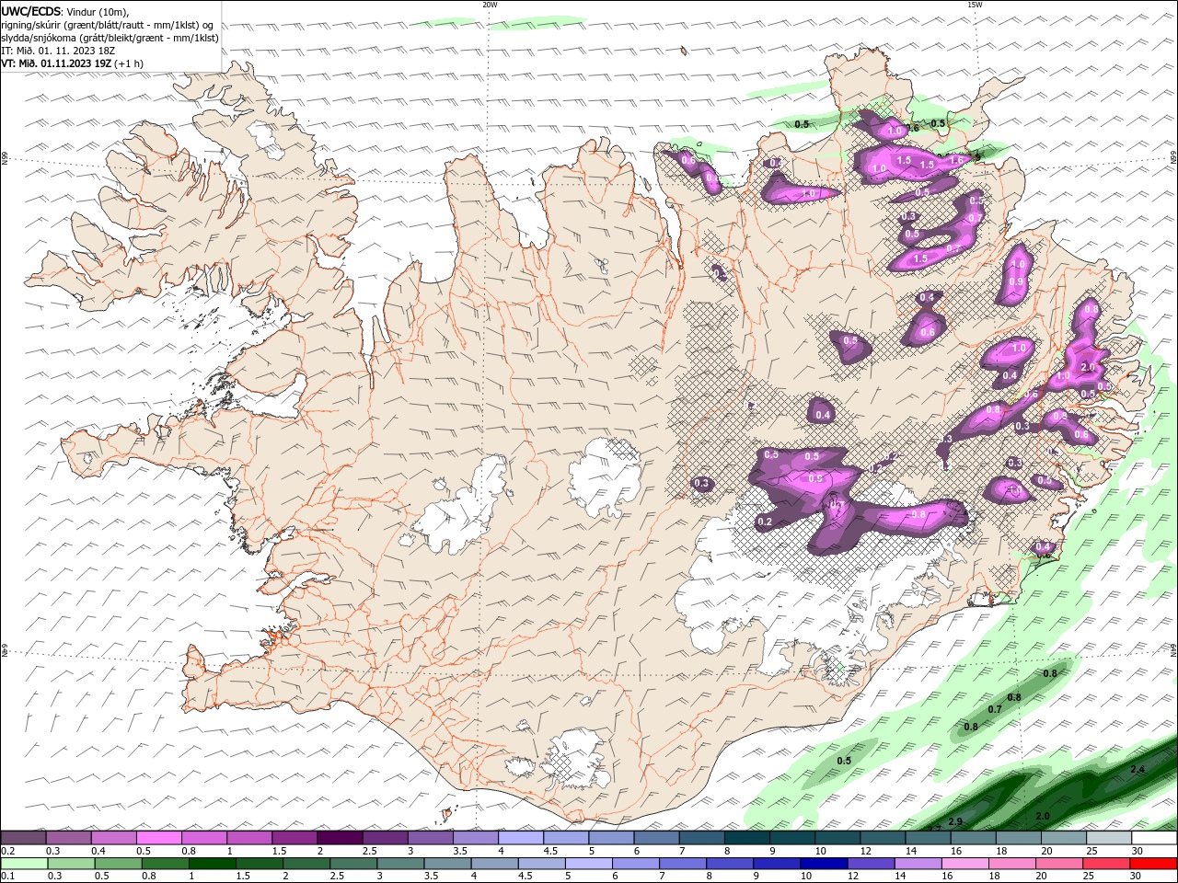Select the red swatch labeled 30 in lower legend

tap(1154, 864)
